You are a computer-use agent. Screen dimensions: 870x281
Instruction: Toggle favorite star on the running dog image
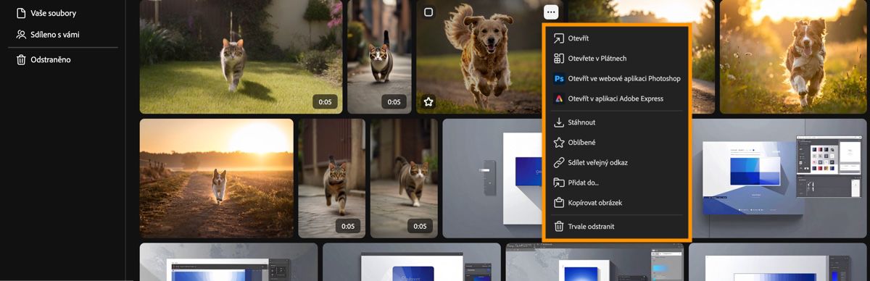coord(428,102)
